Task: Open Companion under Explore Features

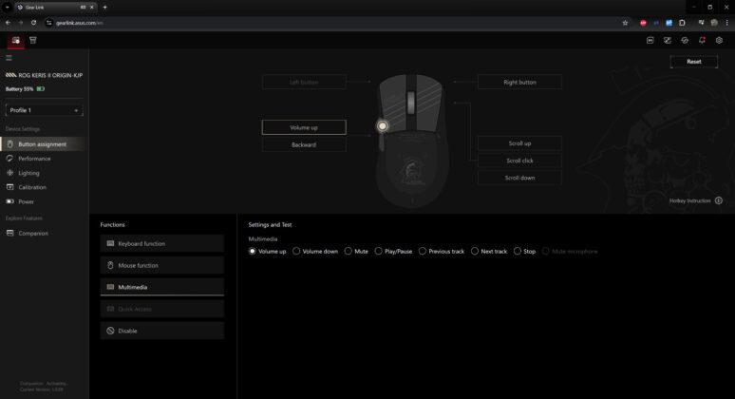Action: (43, 233)
